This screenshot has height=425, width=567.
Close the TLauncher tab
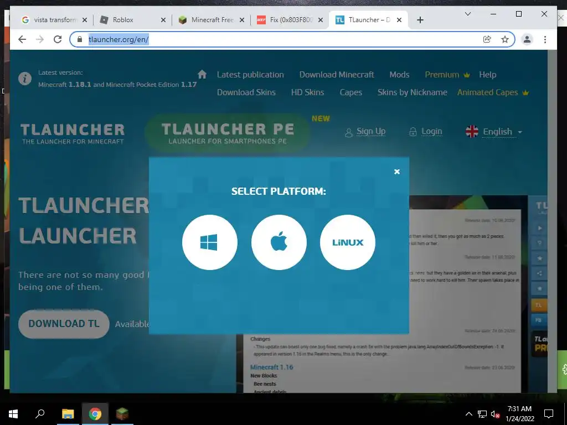[399, 20]
